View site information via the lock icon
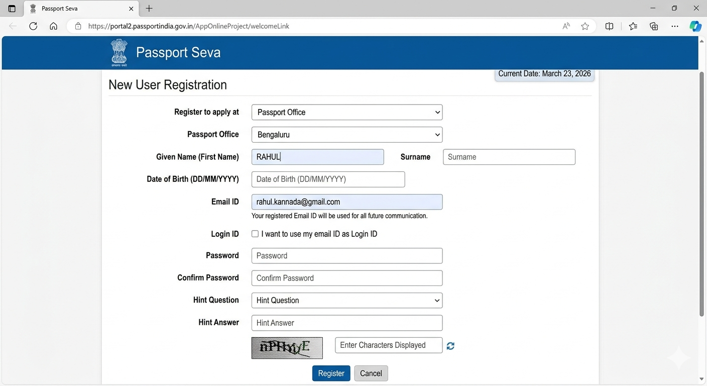Screen dimensions: 707x386 [x=78, y=26]
